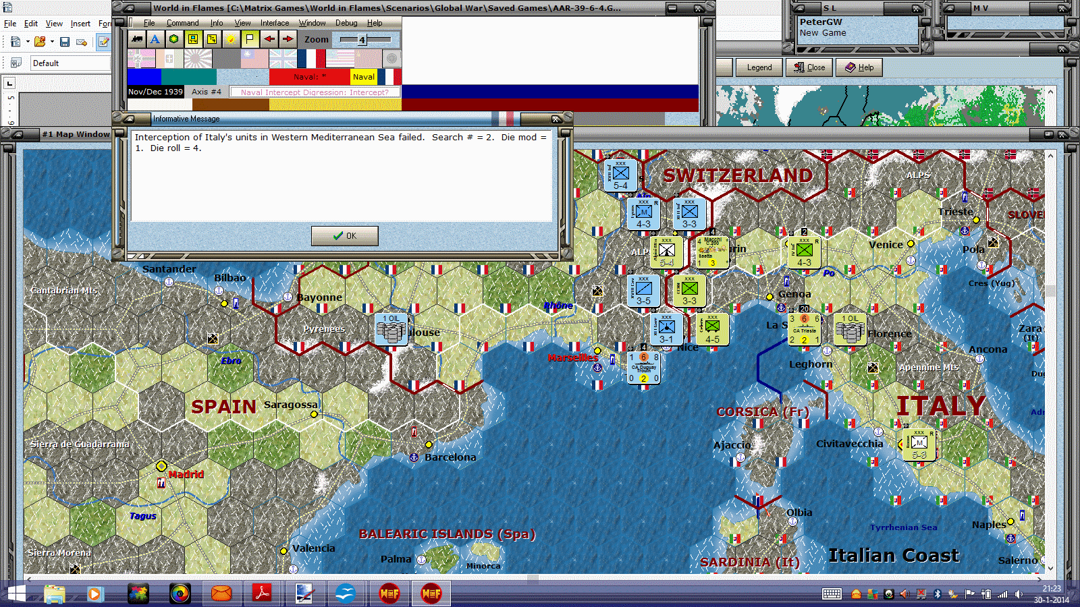
Task: Click the sun weather toolbar icon
Action: (231, 39)
